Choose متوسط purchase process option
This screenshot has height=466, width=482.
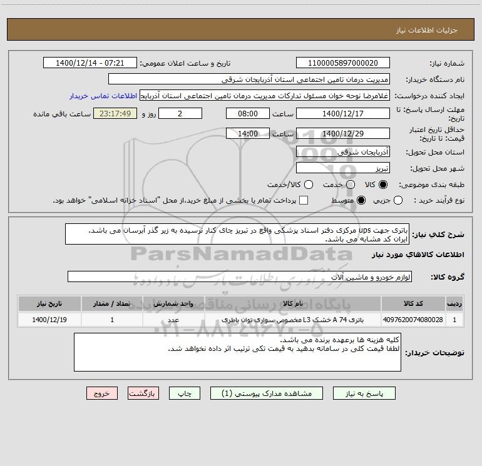tap(361, 201)
